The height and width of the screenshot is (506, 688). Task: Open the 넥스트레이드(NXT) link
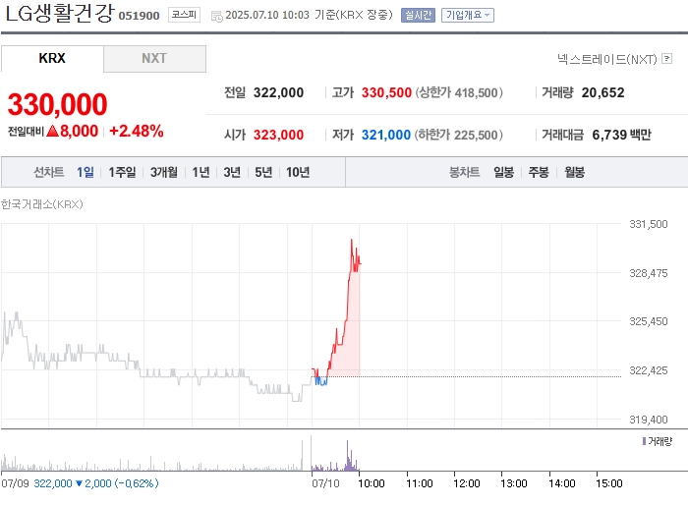pos(606,59)
